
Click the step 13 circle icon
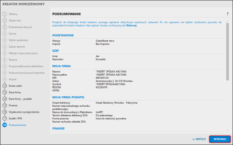click(5, 92)
